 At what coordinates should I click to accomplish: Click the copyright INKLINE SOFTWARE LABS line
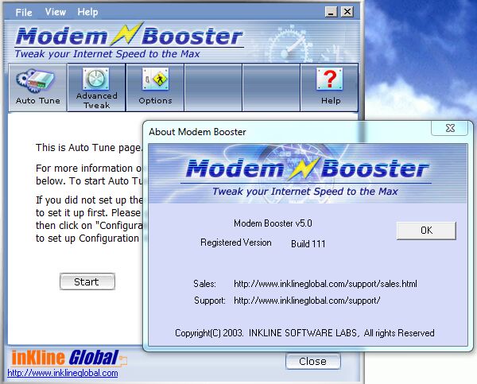pos(304,333)
